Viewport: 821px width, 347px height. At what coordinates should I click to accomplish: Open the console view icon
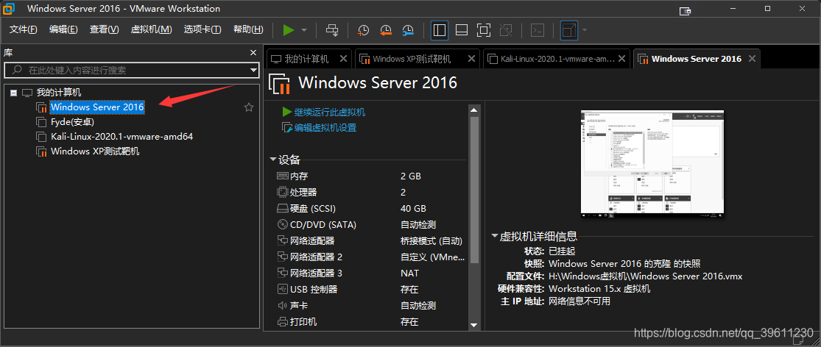538,30
